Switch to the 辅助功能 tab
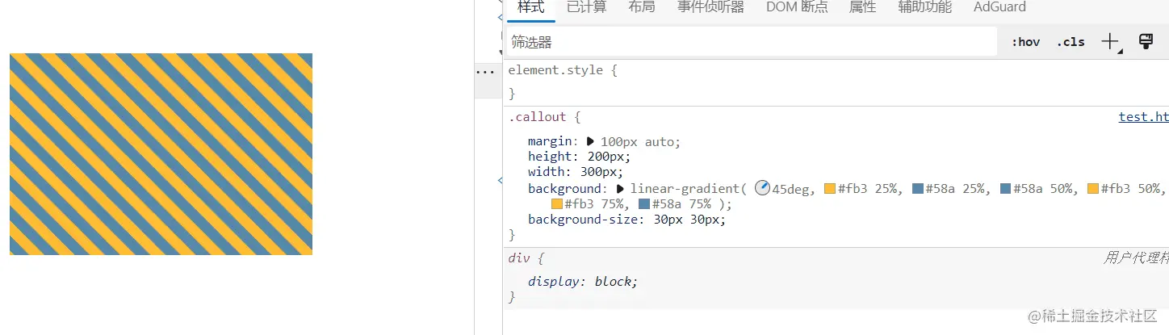 [924, 7]
